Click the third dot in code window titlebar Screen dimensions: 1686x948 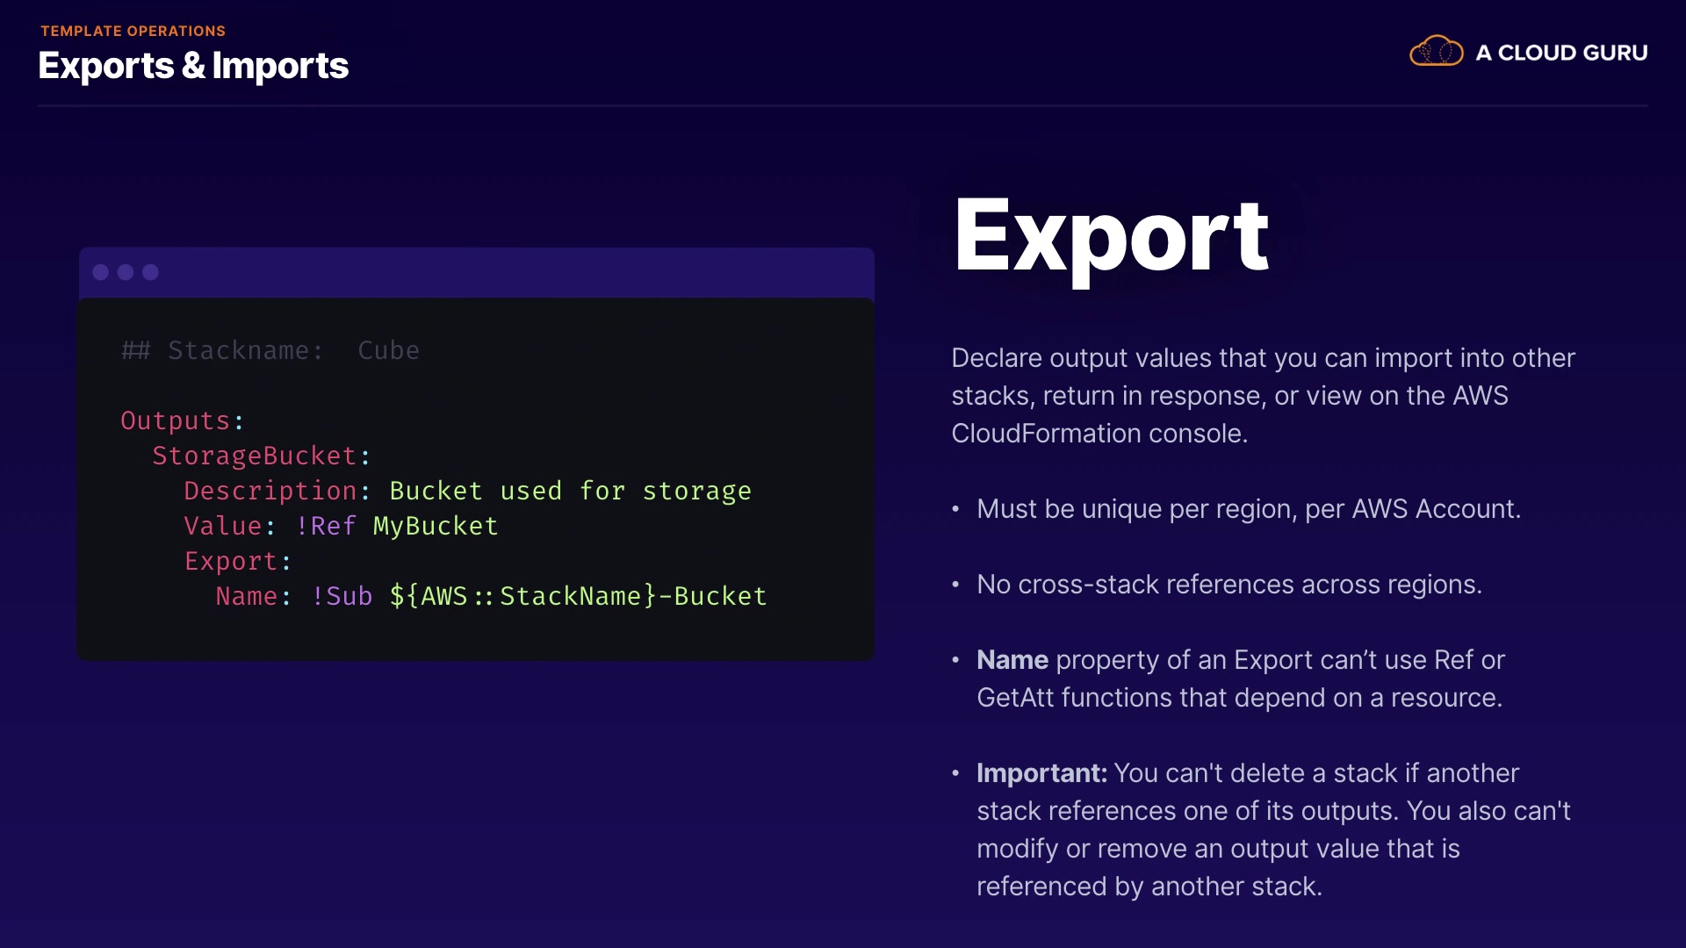(x=151, y=272)
